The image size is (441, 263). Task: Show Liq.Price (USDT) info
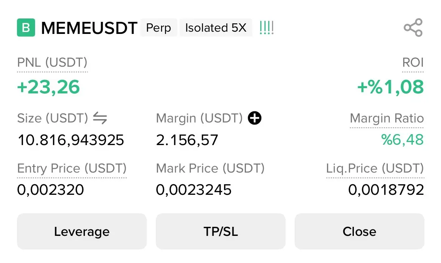(x=375, y=168)
